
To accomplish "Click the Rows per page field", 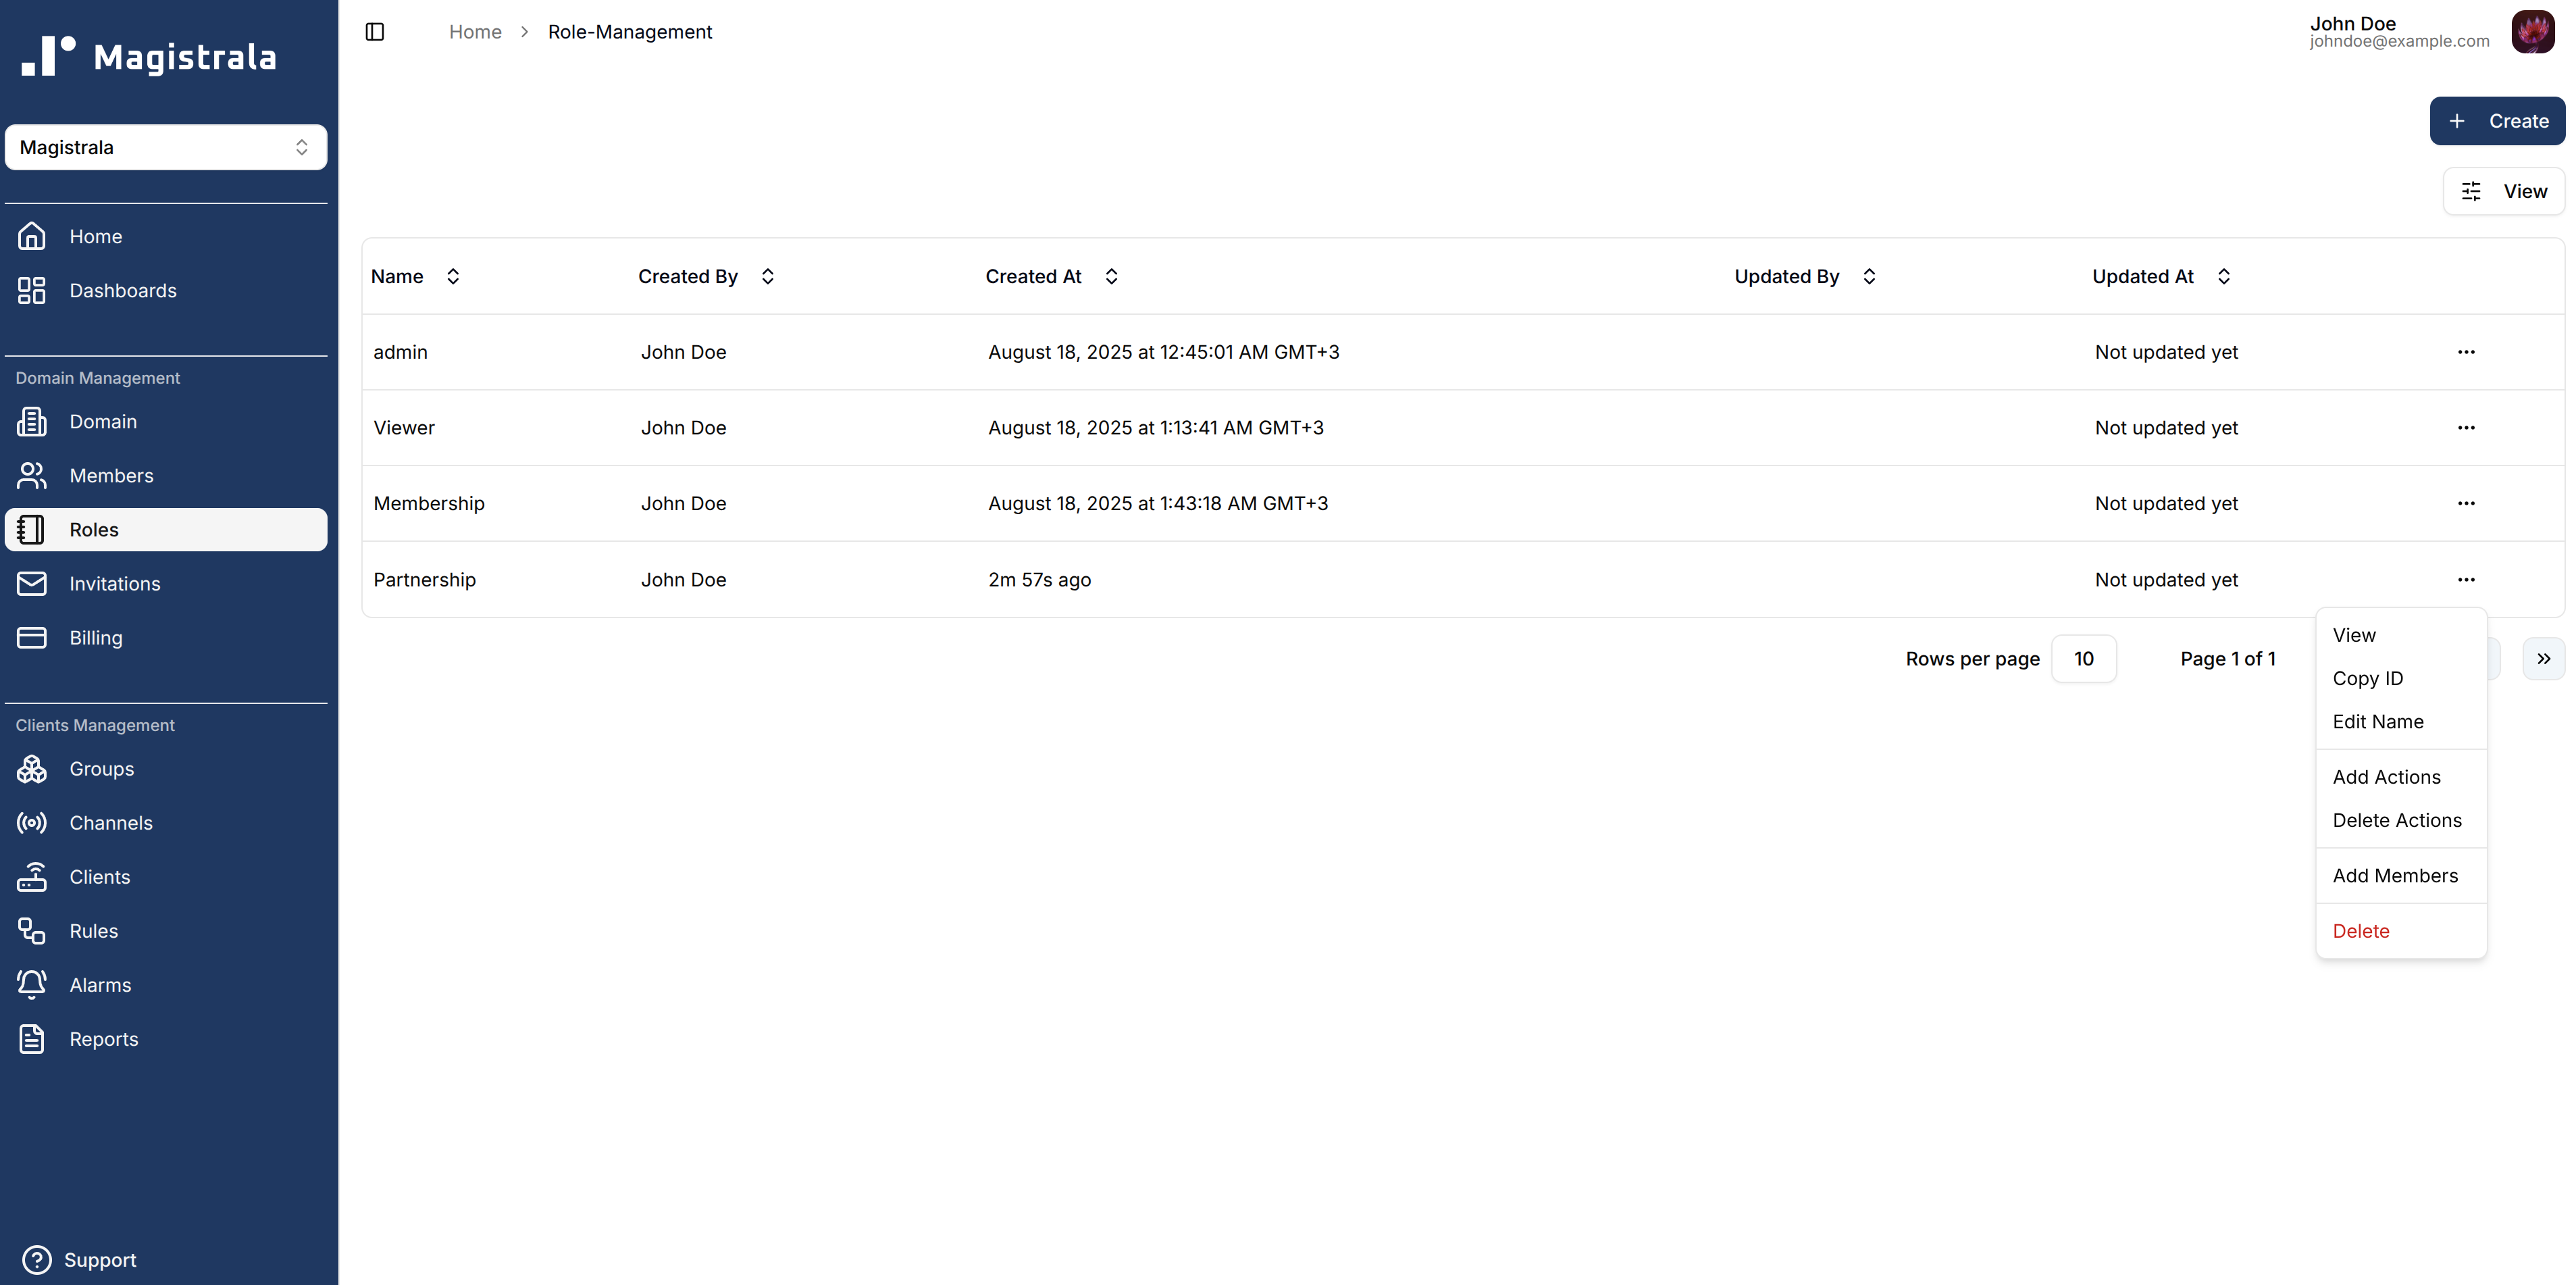I will pyautogui.click(x=2083, y=659).
